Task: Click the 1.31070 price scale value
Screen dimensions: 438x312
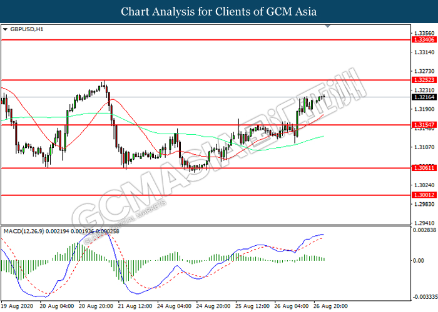Action: click(424, 147)
